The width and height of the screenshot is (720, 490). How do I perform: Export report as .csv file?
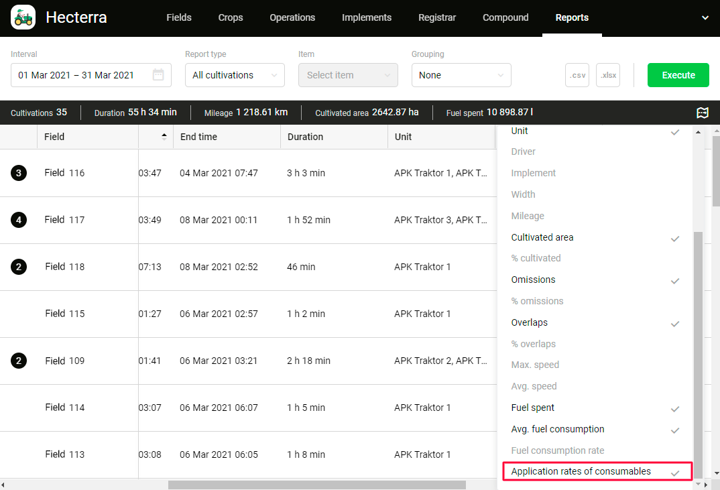click(x=577, y=75)
